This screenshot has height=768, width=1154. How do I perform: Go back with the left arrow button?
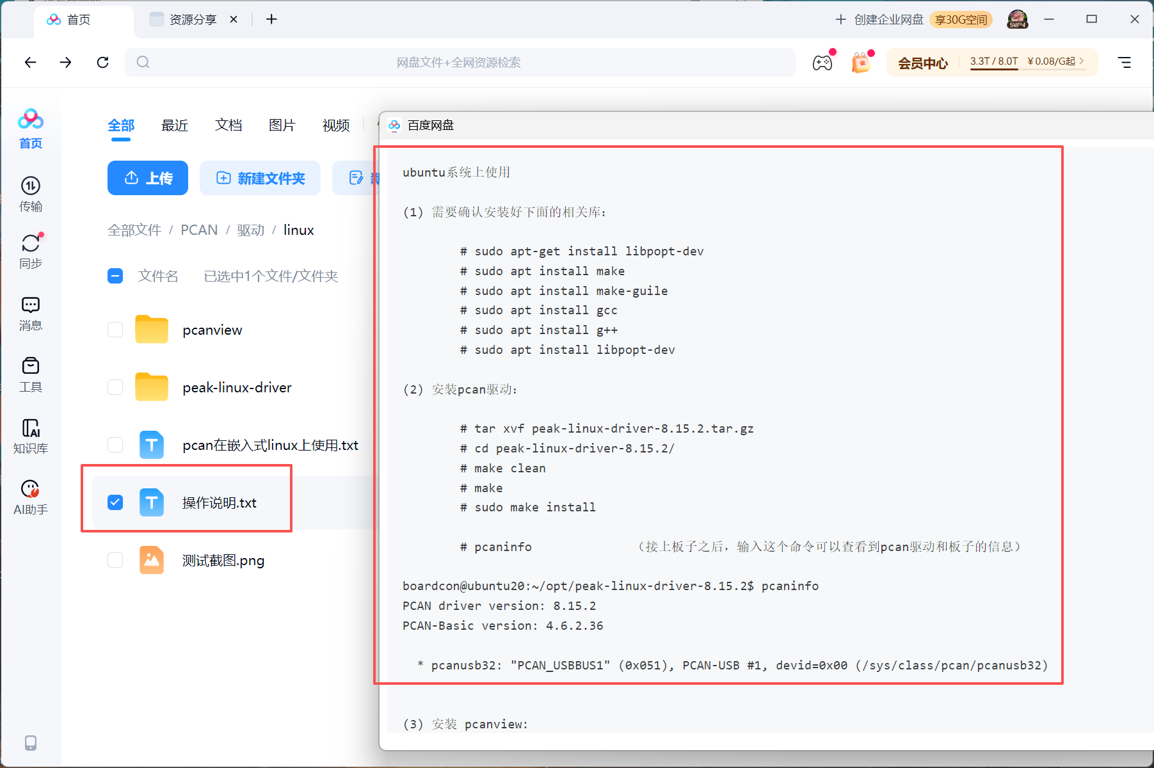tap(30, 62)
